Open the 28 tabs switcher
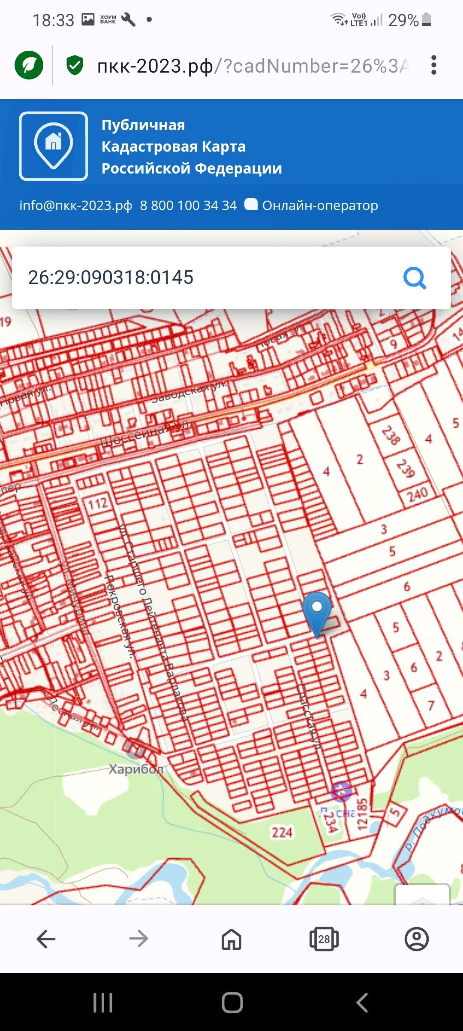Screen dimensions: 463x1031 [x=324, y=939]
